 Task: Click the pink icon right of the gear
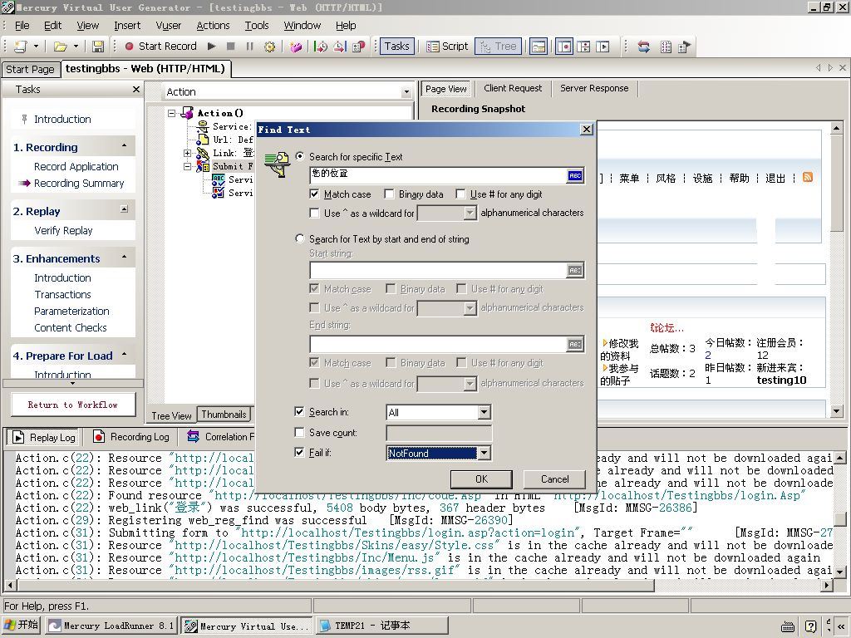(x=296, y=47)
